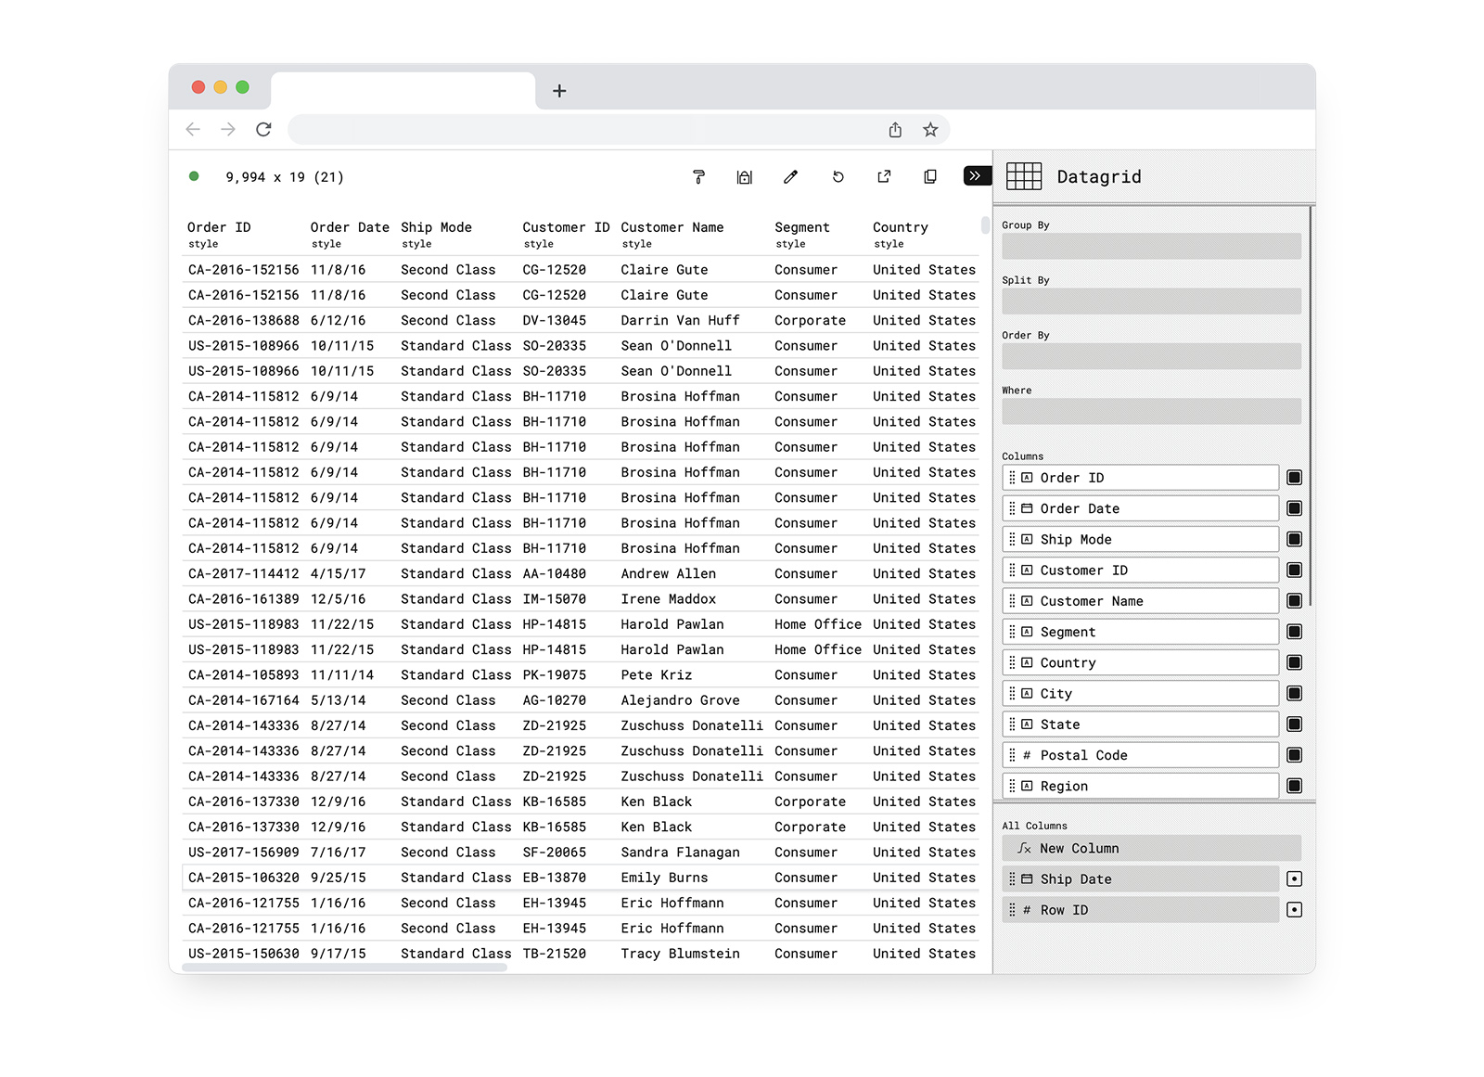Click the Split By field
Screen dimensions: 1484x1077
pyautogui.click(x=1151, y=301)
